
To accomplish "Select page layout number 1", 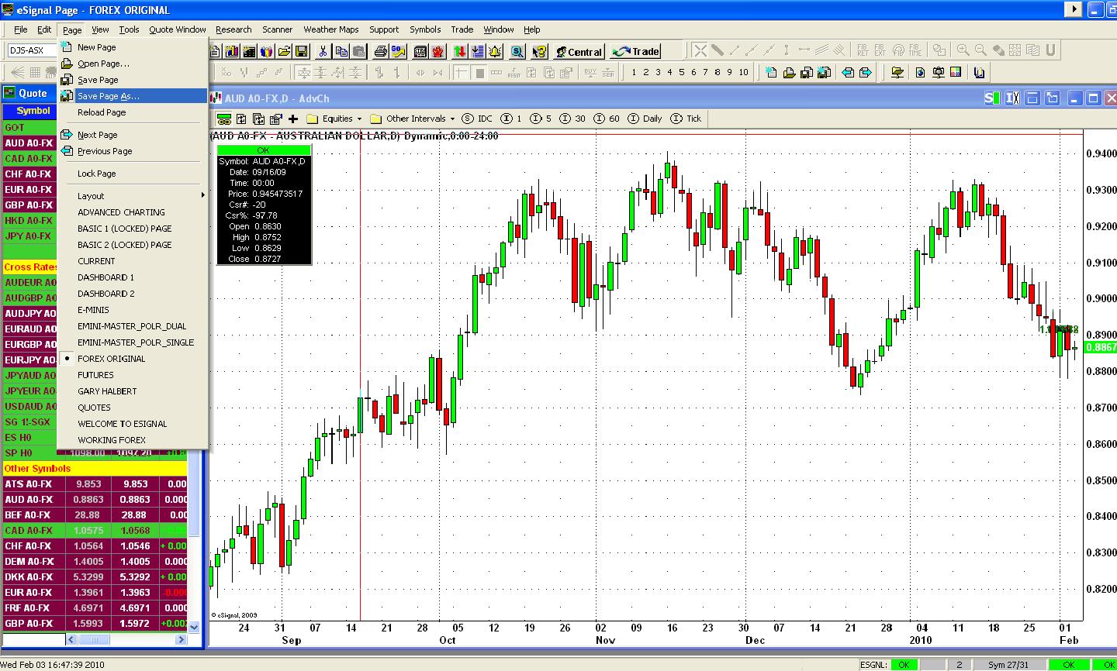I will coord(634,72).
